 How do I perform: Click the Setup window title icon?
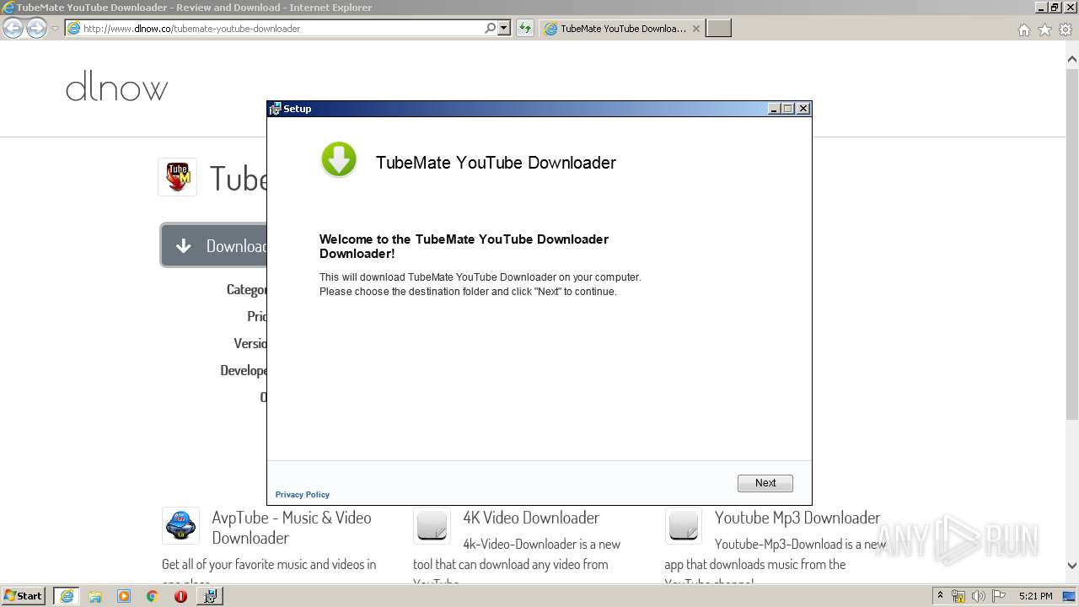coord(275,109)
